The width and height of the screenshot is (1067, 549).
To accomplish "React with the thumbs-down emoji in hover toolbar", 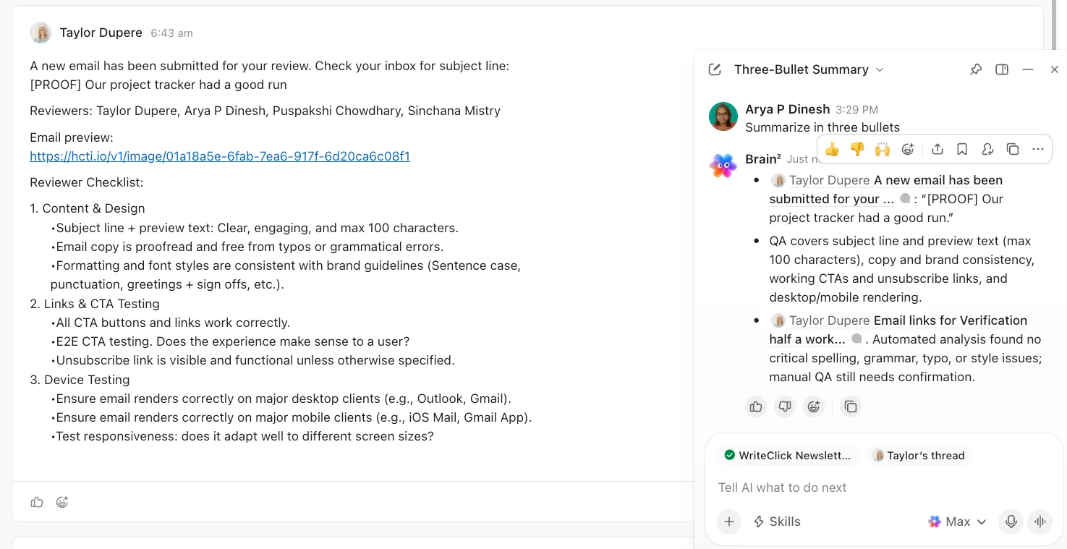I will [857, 149].
